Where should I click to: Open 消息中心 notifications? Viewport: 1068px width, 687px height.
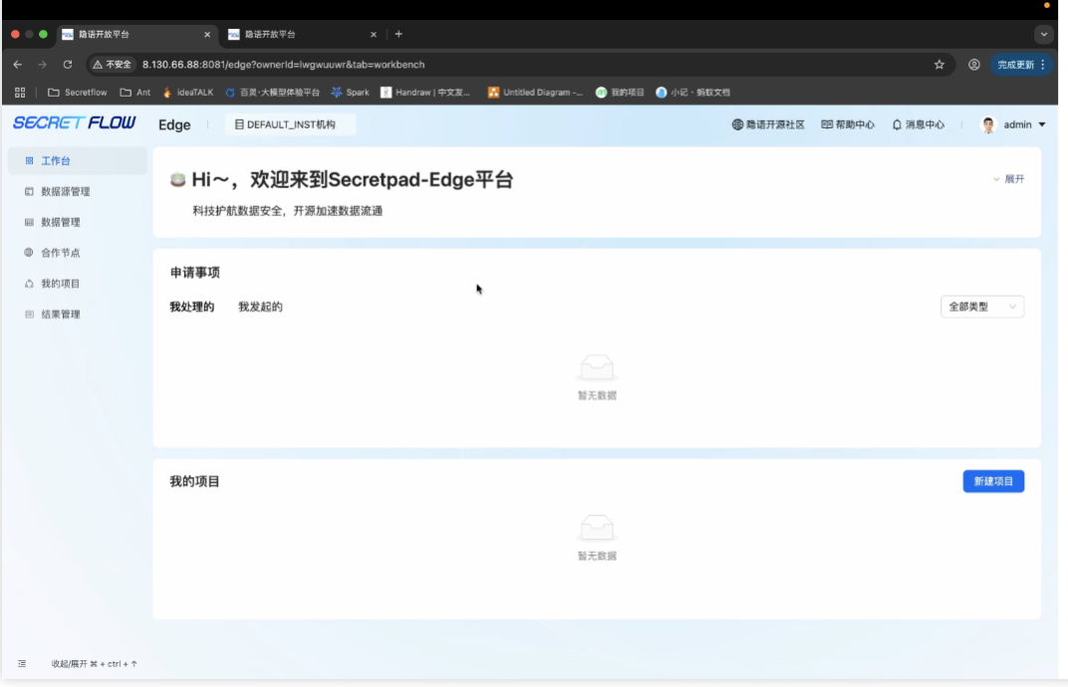click(919, 124)
